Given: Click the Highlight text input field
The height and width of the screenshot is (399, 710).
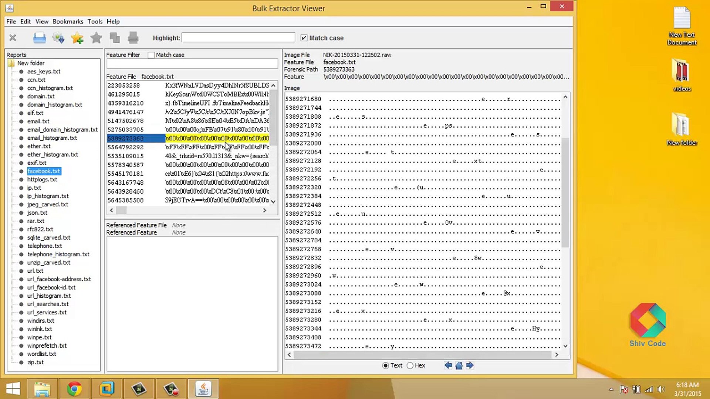Looking at the screenshot, I should [238, 38].
